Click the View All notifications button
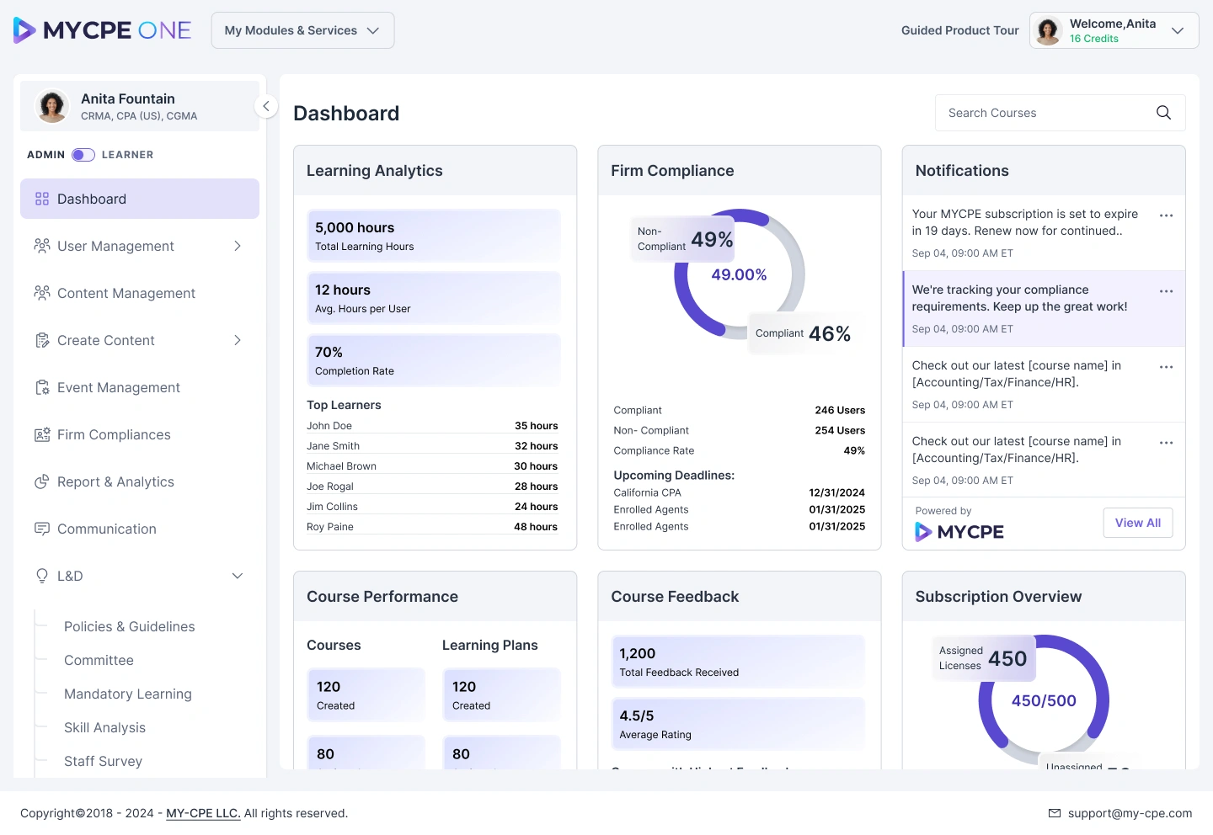1213x835 pixels. 1138,523
